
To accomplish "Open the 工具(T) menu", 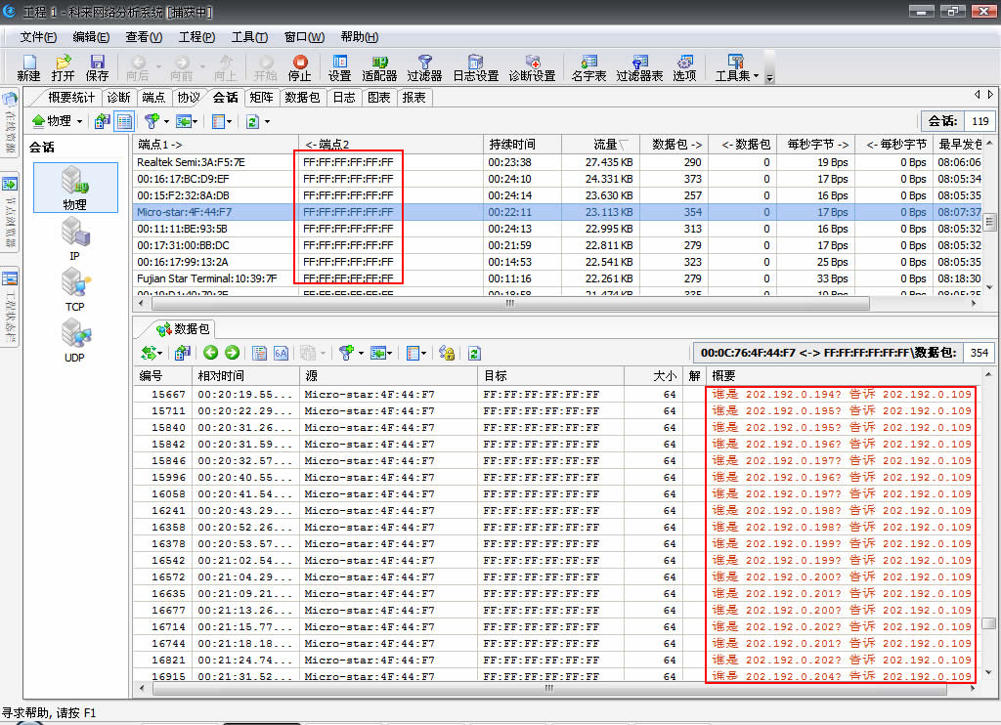I will (x=249, y=37).
